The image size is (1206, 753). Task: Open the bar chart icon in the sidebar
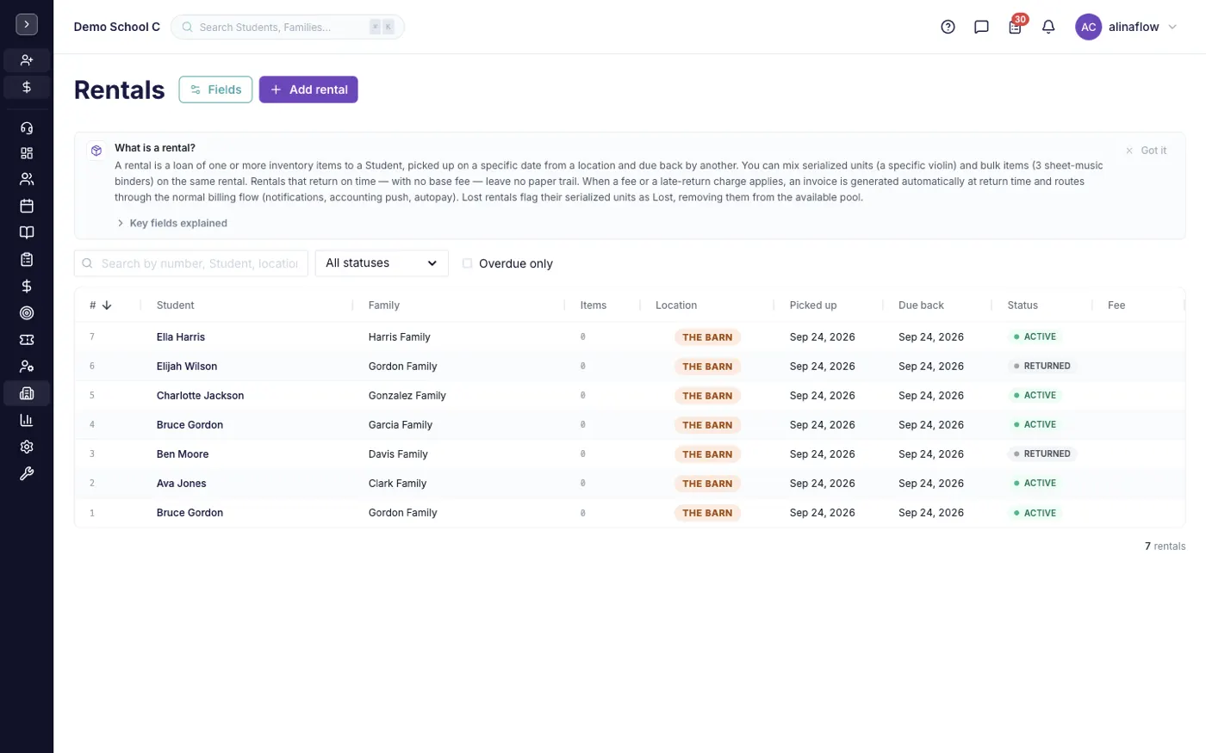coord(27,420)
